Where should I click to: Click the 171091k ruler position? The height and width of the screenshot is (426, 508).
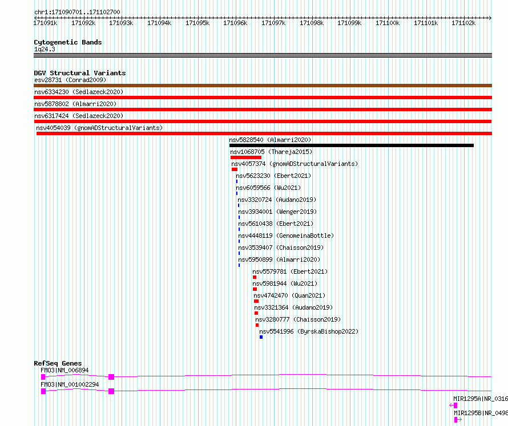click(x=45, y=23)
